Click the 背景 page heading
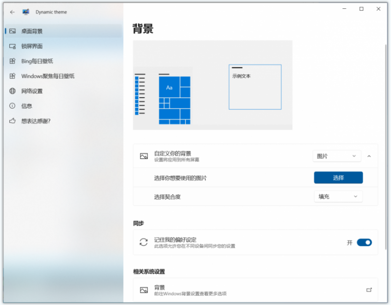391x305 pixels. [x=143, y=29]
